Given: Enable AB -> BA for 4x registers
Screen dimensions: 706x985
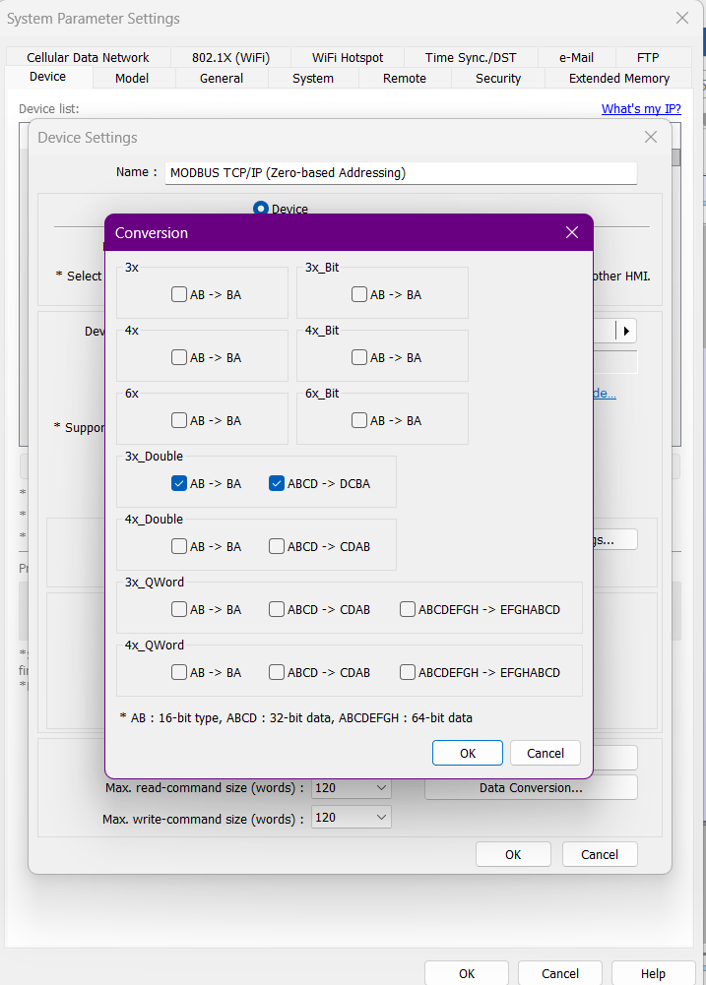Looking at the screenshot, I should pyautogui.click(x=178, y=357).
